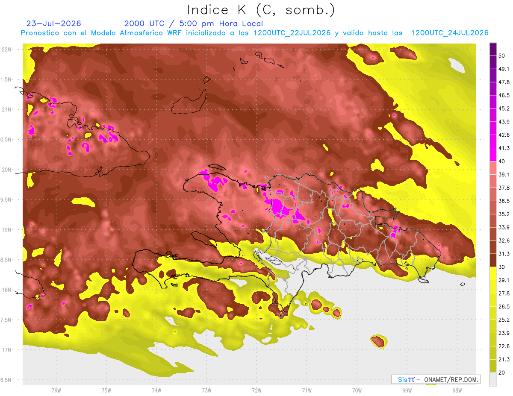Screen dimensions: 513x396
Task: Click the colorbar label '37.8'
Action: (x=504, y=188)
